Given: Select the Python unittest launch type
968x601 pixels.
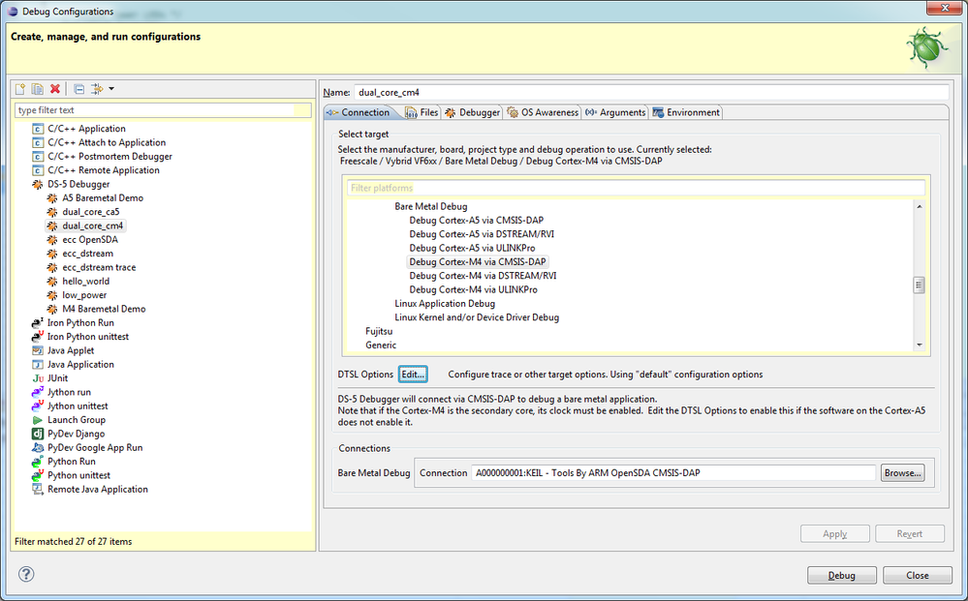Looking at the screenshot, I should [79, 475].
